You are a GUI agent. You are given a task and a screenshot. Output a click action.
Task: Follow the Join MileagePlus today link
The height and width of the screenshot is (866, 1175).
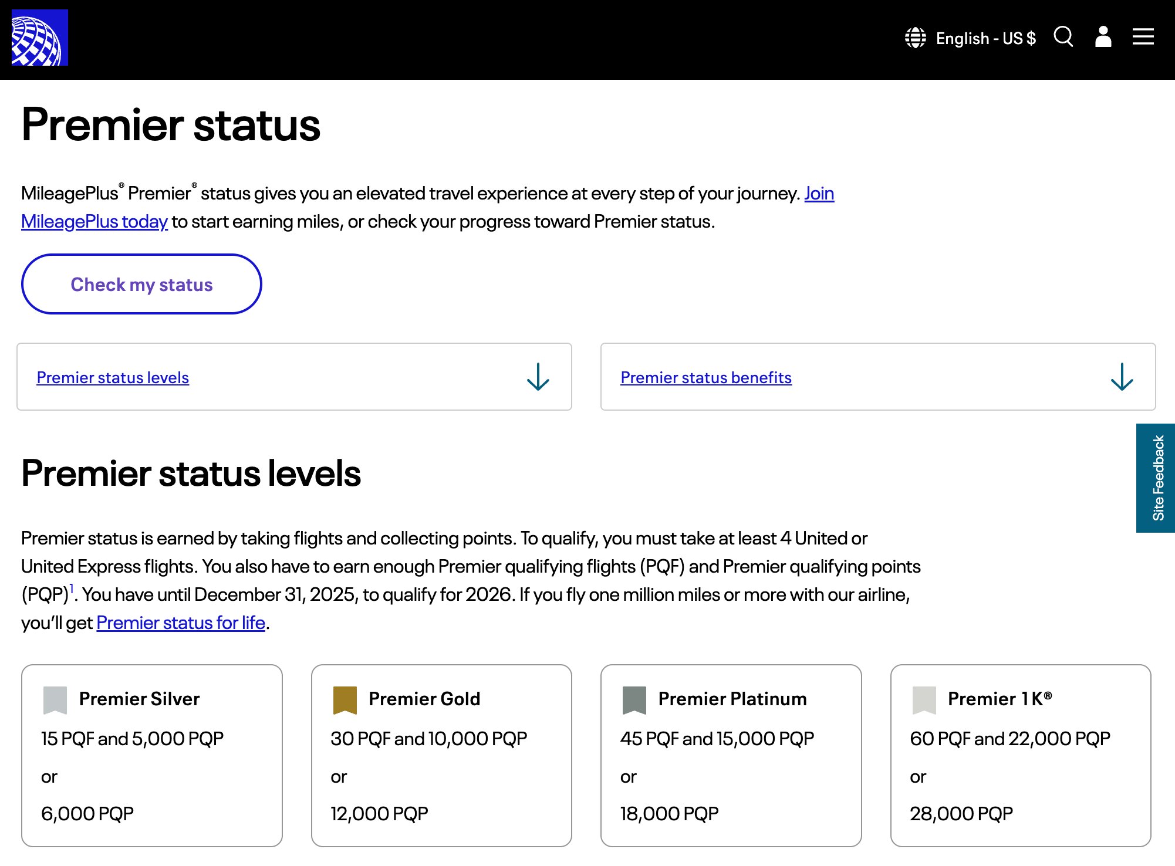(94, 222)
